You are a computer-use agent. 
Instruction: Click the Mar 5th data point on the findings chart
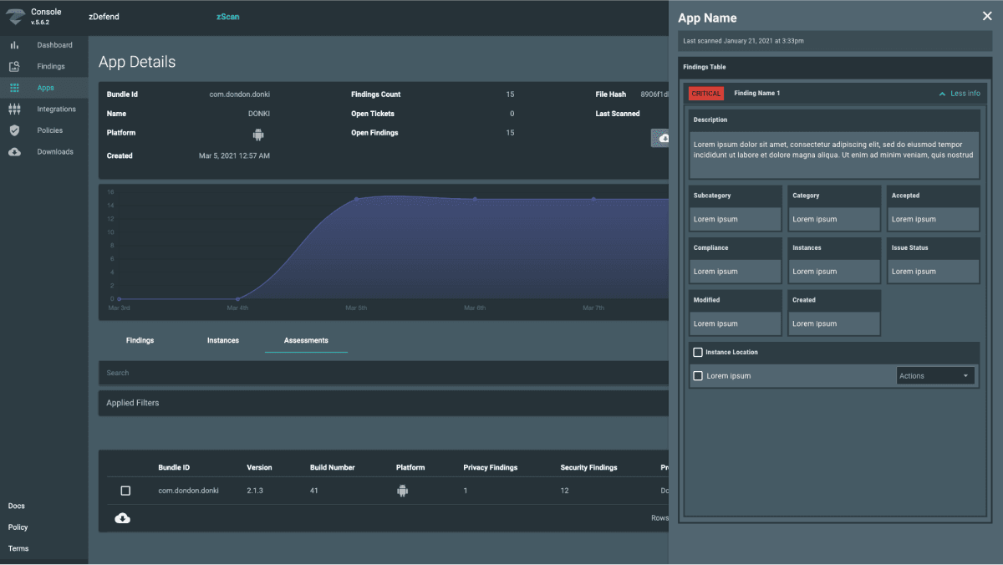(357, 199)
